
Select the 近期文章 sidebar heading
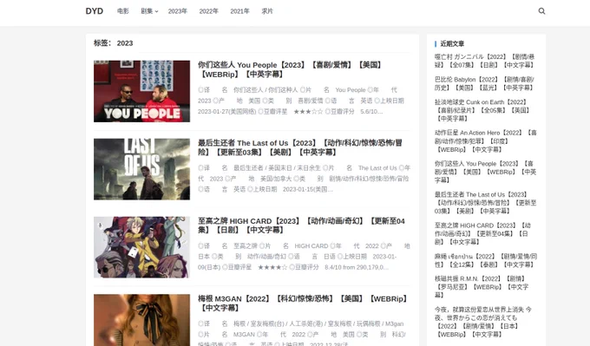(452, 43)
